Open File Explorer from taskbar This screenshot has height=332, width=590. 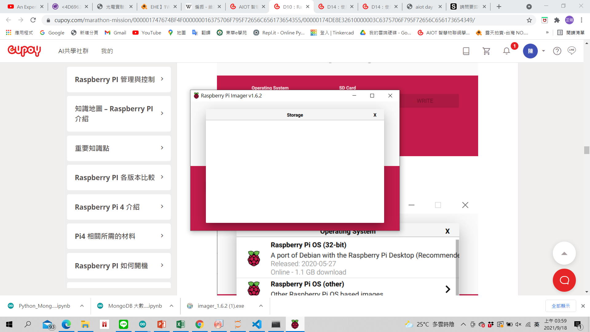[x=85, y=324]
